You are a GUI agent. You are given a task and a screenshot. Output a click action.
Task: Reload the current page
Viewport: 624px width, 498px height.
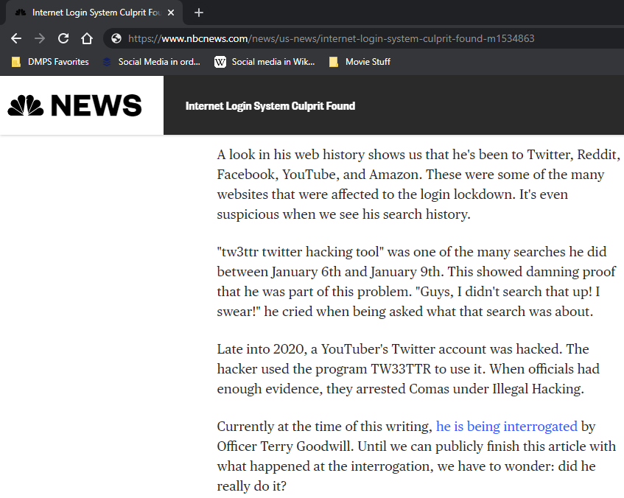point(63,38)
